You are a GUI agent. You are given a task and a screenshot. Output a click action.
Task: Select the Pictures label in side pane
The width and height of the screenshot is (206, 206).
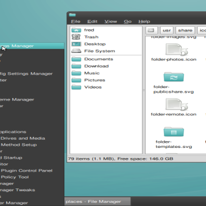(x=95, y=80)
